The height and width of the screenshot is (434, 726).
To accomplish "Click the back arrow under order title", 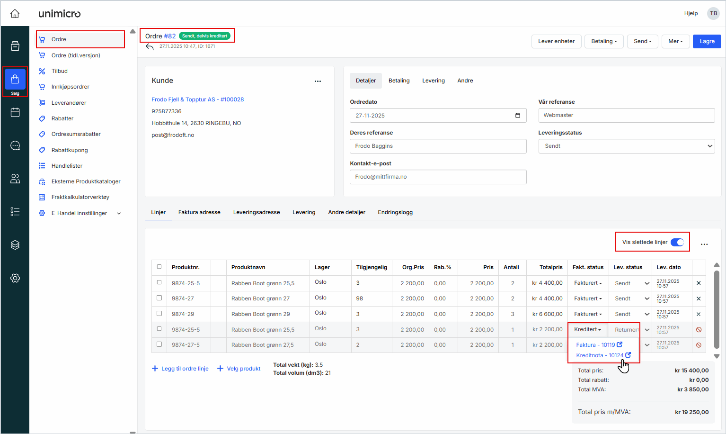I will pos(150,46).
